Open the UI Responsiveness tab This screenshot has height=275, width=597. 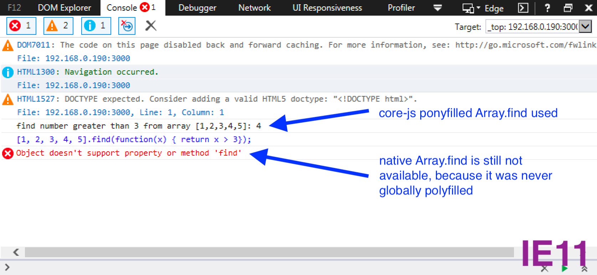[327, 8]
